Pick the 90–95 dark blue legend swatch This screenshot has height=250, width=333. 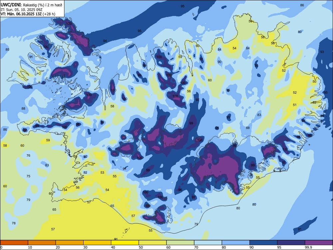[x=263, y=243]
